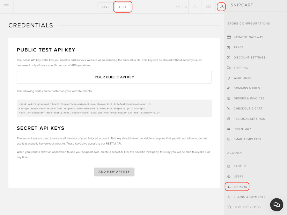Click the SNIPCART brand title

242,5
